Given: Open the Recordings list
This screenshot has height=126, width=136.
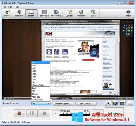Looking at the screenshot, I should [56, 13].
